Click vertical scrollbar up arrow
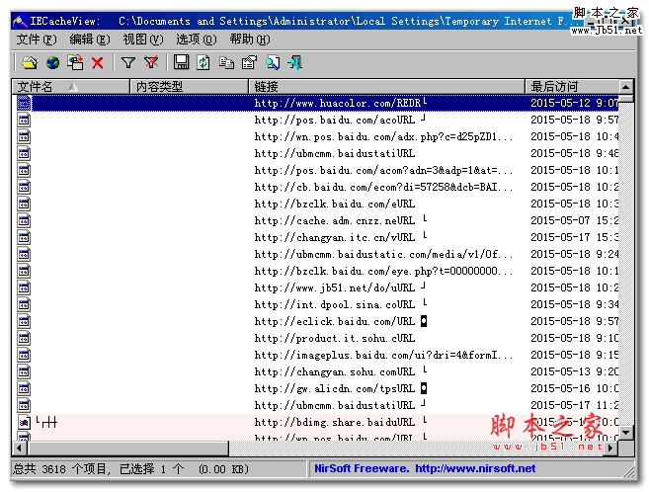 tap(626, 87)
